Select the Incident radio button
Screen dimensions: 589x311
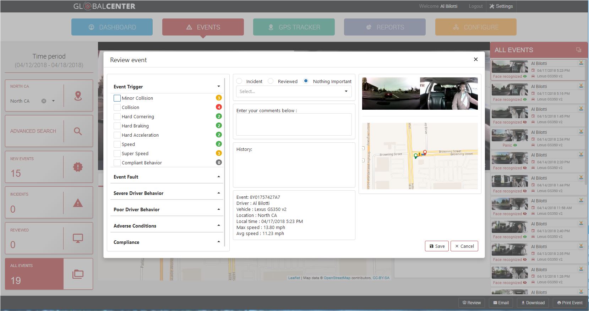click(239, 81)
